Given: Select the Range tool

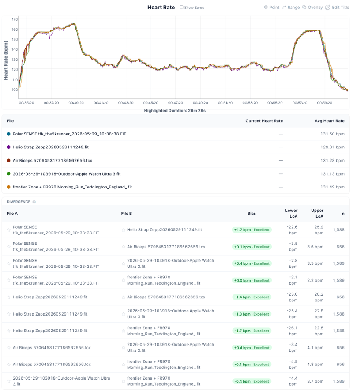Looking at the screenshot, I should coord(291,8).
